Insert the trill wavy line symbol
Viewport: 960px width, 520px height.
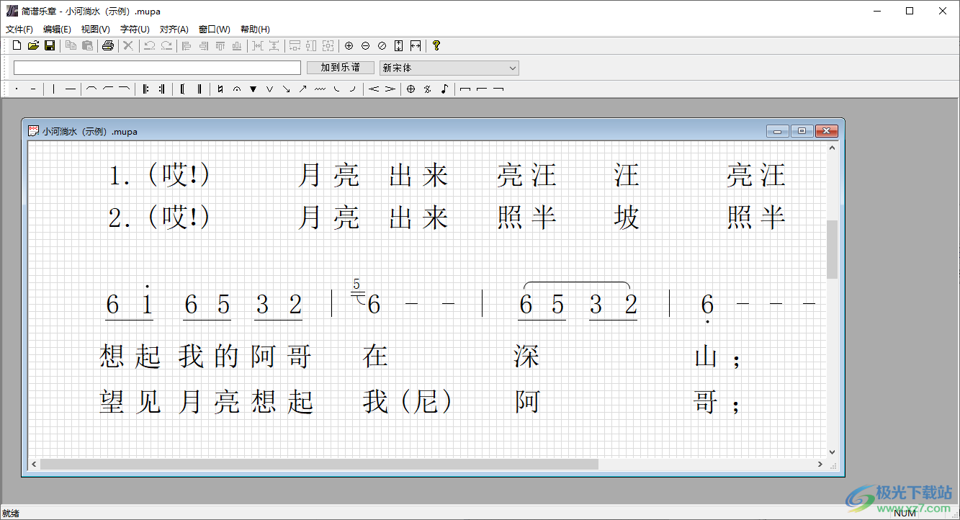pos(320,89)
